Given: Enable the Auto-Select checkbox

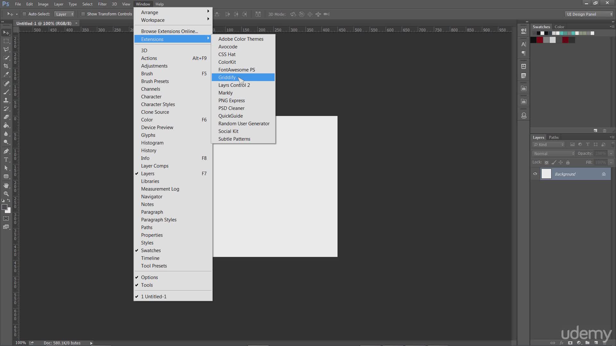Looking at the screenshot, I should [24, 14].
